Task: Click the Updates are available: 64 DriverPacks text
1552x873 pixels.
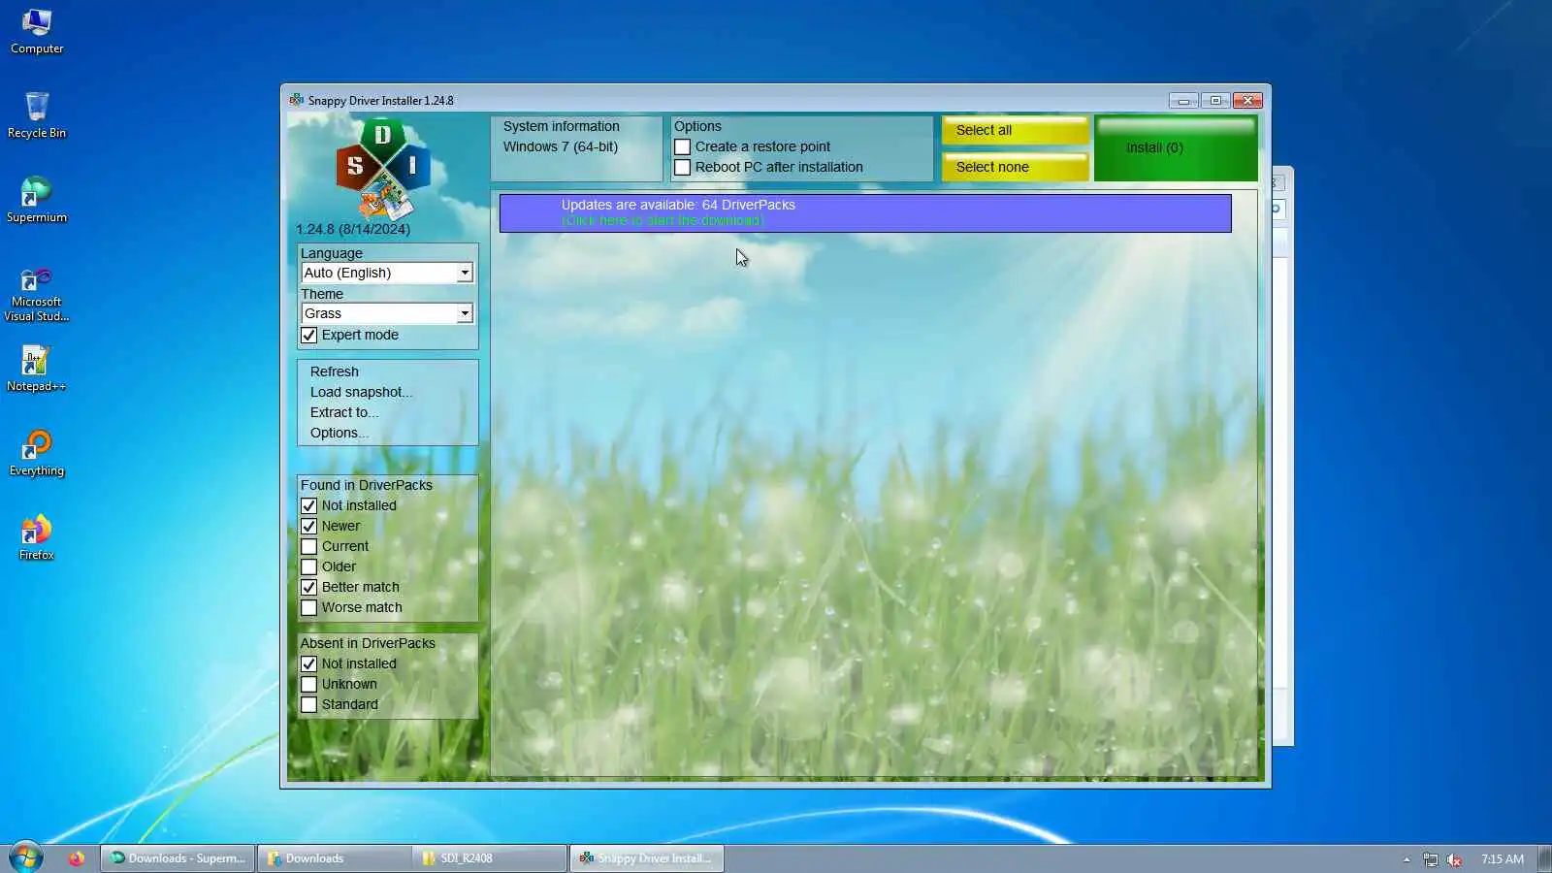Action: coord(678,205)
